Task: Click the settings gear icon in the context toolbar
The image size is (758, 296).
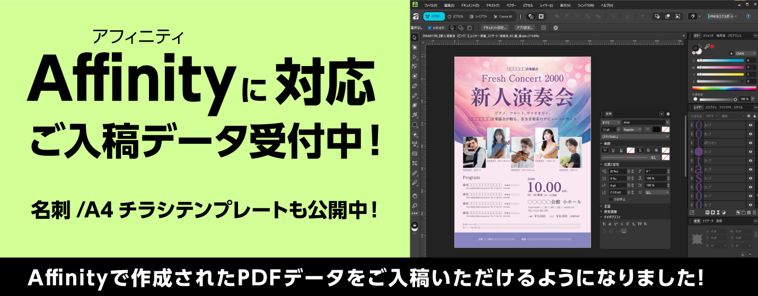Action: pos(556,27)
